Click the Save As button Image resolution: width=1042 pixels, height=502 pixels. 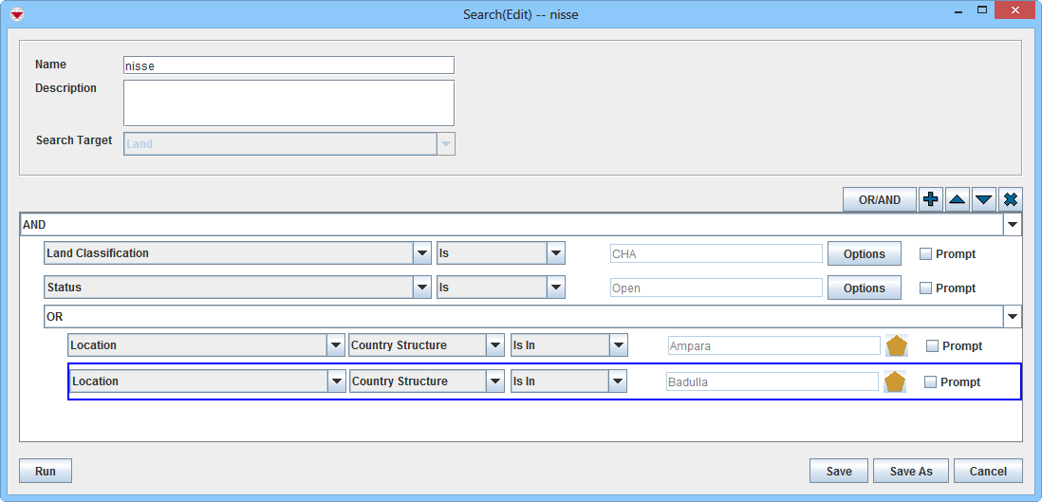click(x=910, y=471)
